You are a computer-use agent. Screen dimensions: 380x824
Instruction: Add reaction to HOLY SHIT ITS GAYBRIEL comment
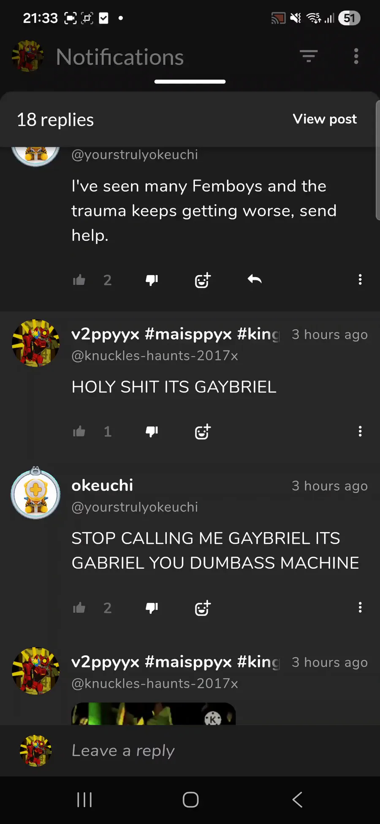[203, 431]
